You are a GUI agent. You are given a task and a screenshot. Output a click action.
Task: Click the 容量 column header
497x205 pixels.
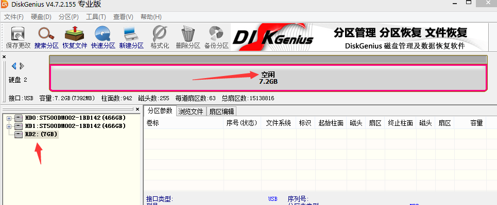[x=470, y=123]
